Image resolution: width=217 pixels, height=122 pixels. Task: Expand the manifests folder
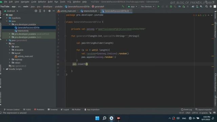7,18
